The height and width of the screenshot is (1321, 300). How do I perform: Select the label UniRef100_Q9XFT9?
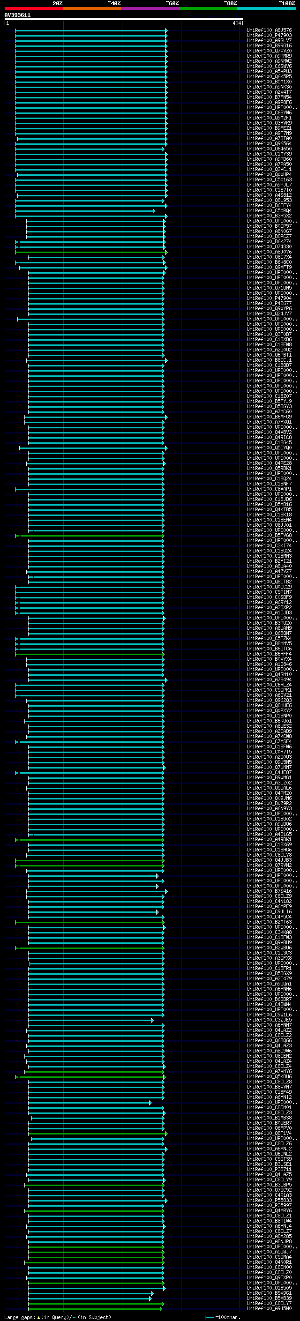269,267
